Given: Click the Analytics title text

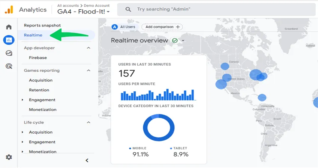Looking at the screenshot, I should click(x=33, y=9).
